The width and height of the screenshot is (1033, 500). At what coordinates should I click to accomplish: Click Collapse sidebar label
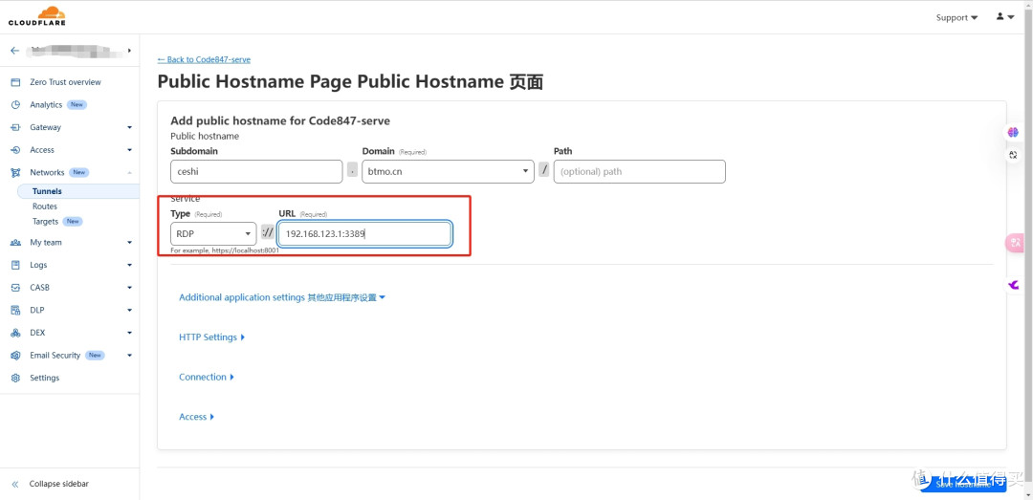[58, 484]
